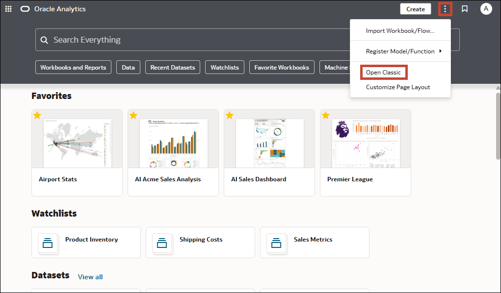Open the profile avatar menu

click(486, 8)
